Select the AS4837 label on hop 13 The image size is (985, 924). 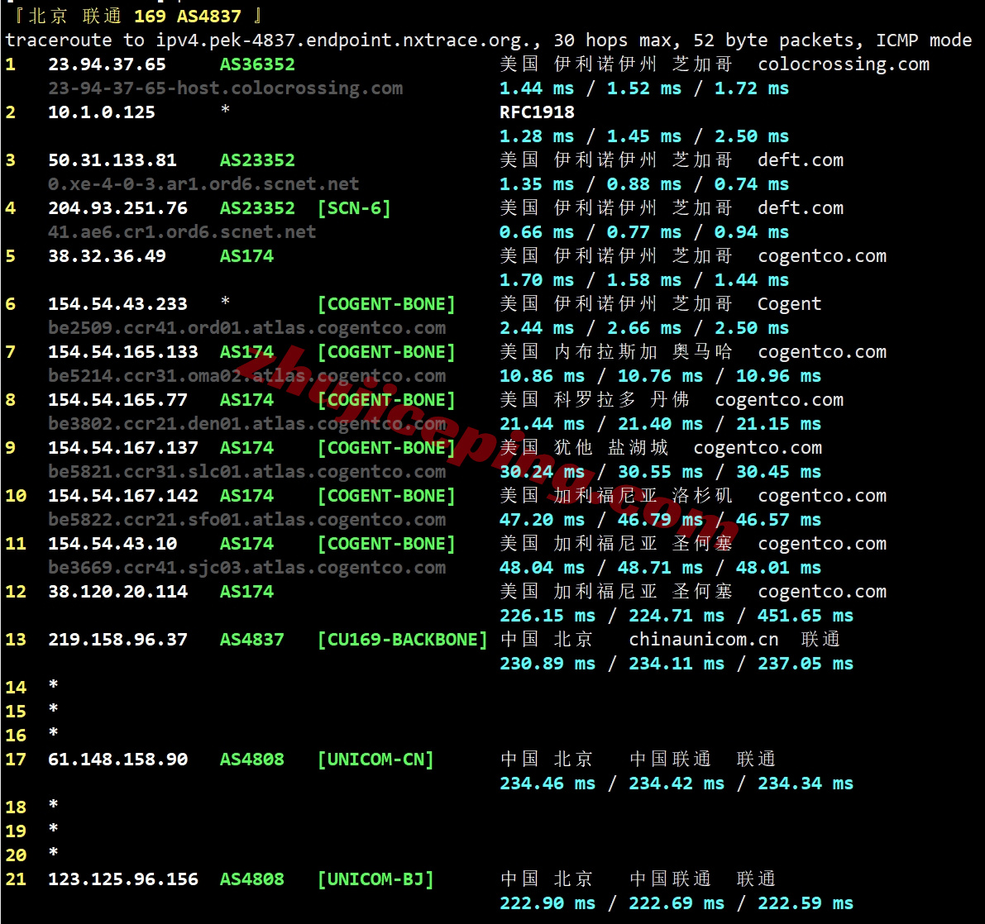(252, 641)
